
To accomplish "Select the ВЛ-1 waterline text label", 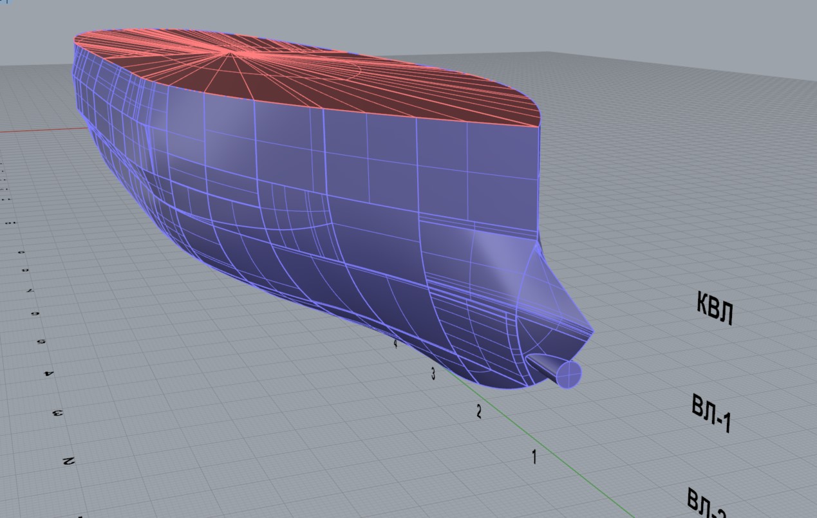I will [711, 413].
